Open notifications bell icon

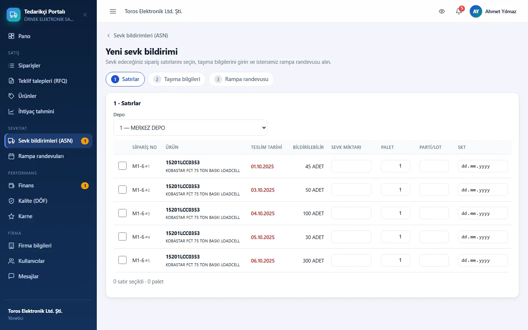pyautogui.click(x=459, y=11)
